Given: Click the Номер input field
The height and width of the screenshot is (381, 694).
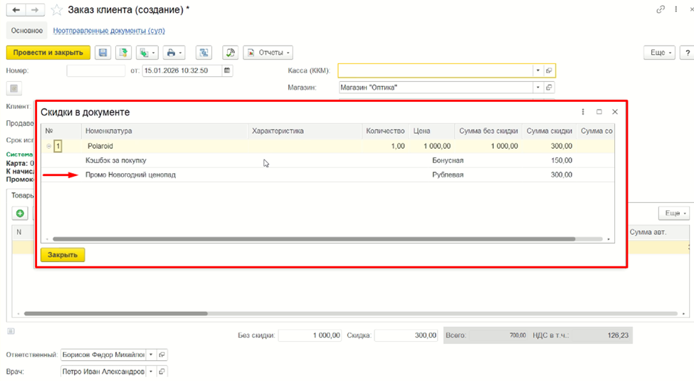Looking at the screenshot, I should coord(96,71).
